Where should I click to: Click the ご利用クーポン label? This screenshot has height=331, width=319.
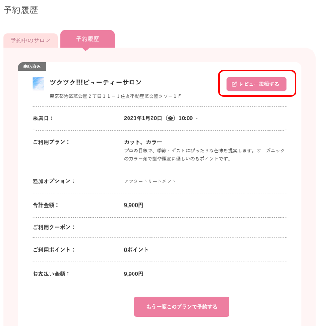click(x=54, y=227)
